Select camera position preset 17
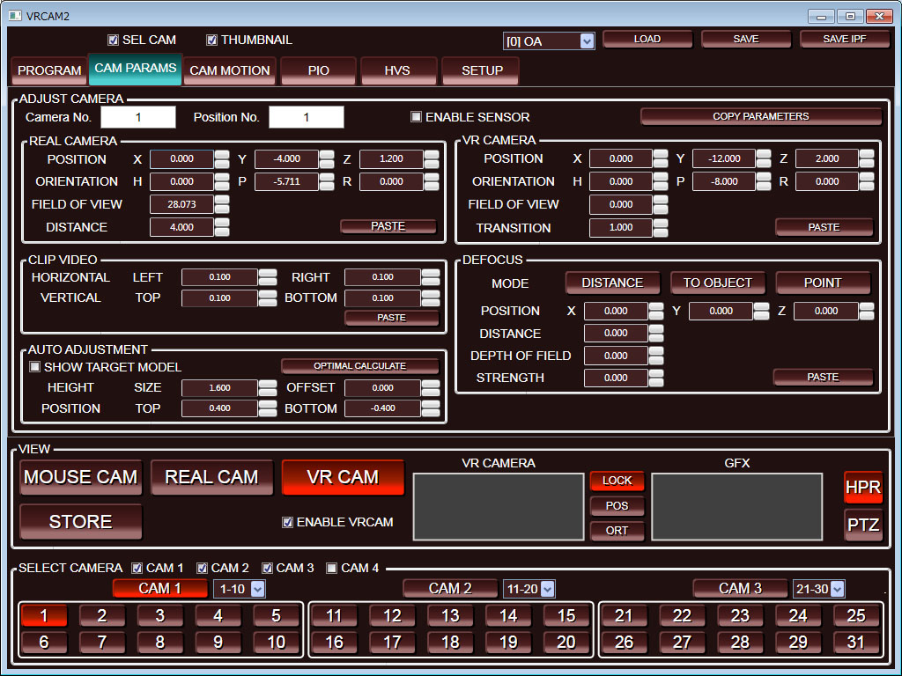Image resolution: width=902 pixels, height=676 pixels. point(392,643)
